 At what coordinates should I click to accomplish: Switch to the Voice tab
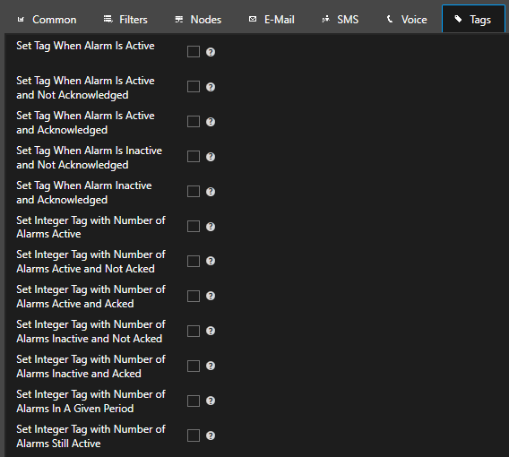[x=407, y=20]
